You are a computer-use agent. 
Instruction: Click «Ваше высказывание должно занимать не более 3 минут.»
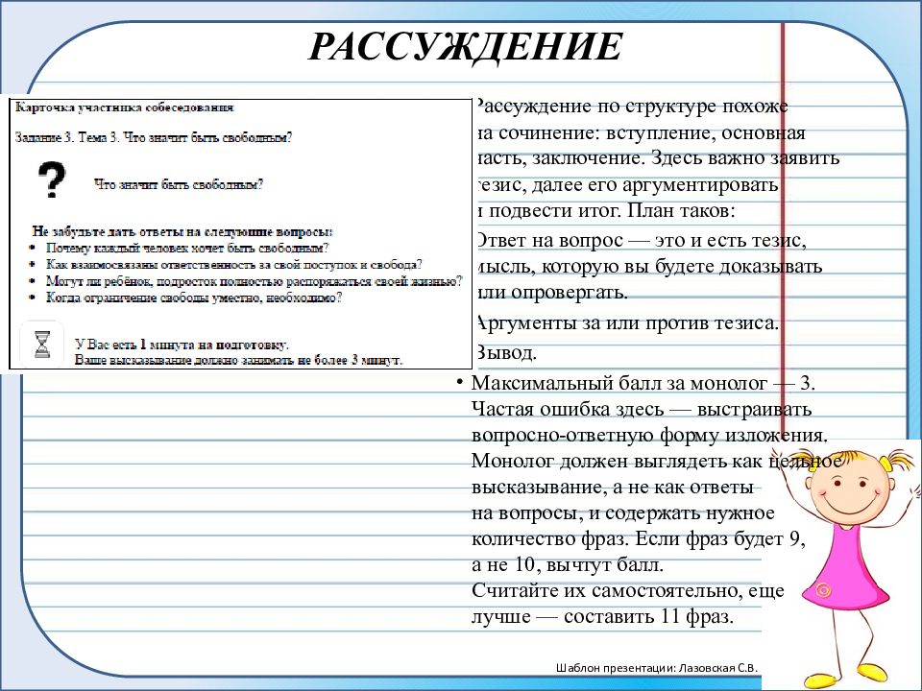click(239, 360)
